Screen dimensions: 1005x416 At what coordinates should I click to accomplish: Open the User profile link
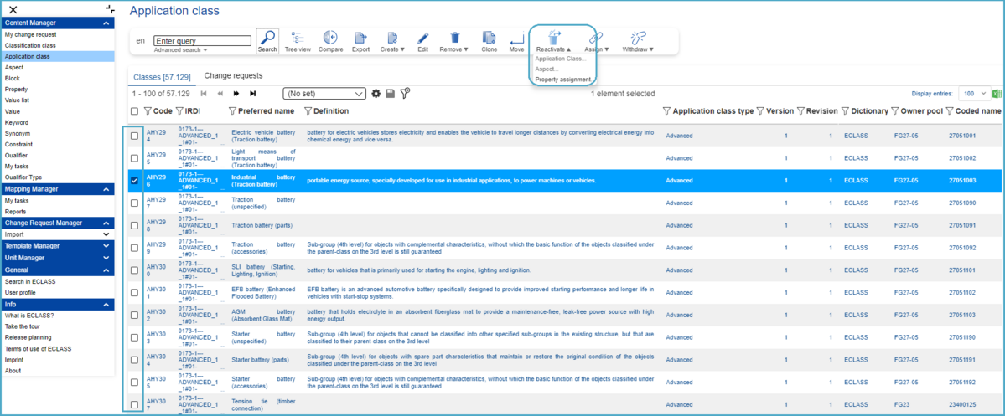[20, 293]
